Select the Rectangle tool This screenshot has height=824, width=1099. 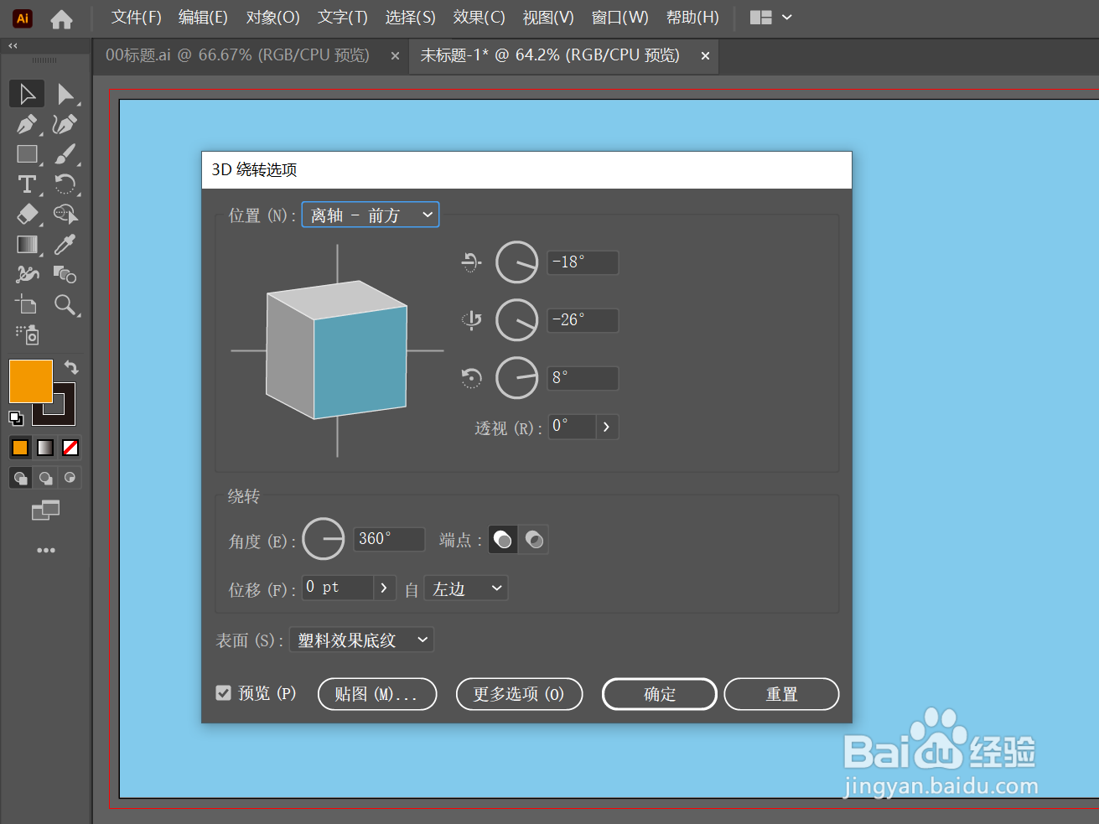coord(27,154)
